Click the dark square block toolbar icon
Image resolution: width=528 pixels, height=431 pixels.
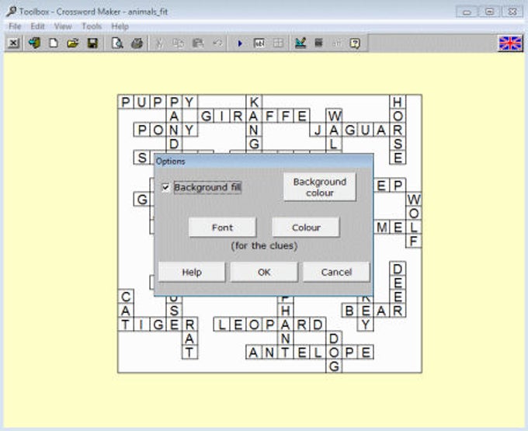[318, 43]
